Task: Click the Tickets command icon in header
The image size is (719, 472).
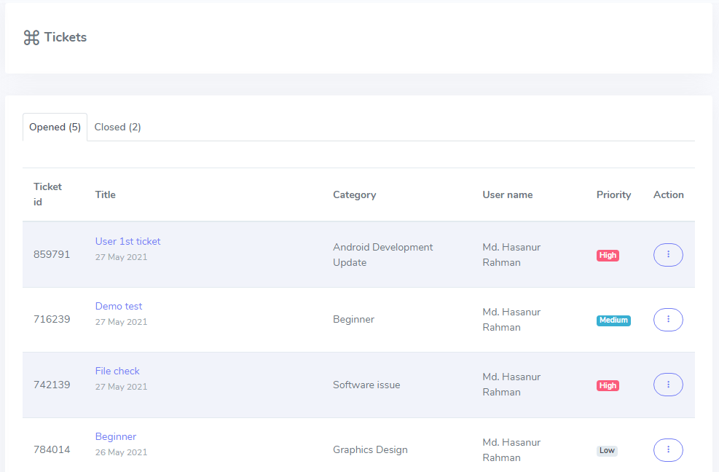Action: [31, 38]
